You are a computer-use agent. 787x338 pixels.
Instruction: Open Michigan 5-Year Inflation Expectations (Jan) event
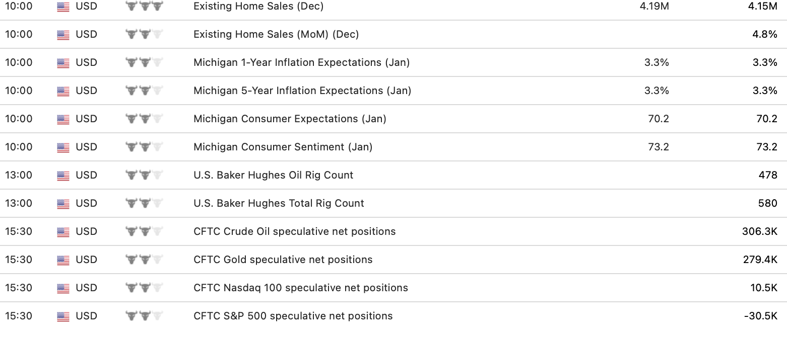tap(302, 91)
